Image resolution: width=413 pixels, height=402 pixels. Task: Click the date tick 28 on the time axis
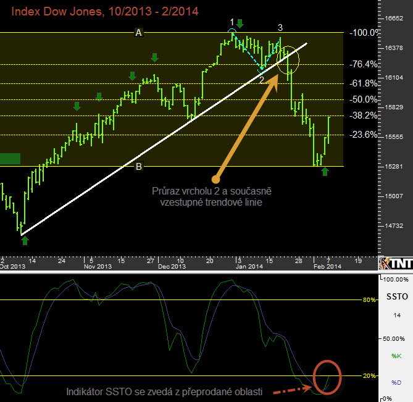298,261
